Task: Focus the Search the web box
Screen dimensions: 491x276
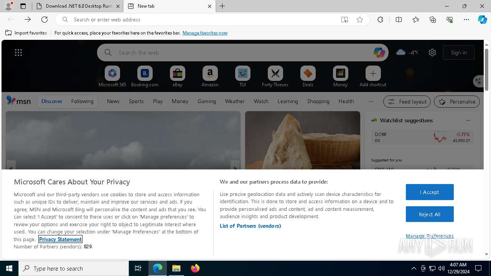Action: pyautogui.click(x=242, y=53)
